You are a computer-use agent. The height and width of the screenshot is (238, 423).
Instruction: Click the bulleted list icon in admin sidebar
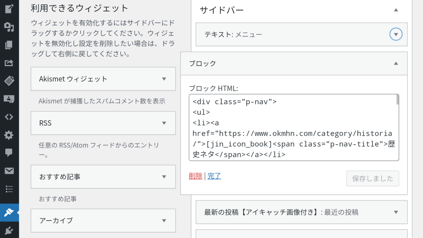tap(9, 189)
